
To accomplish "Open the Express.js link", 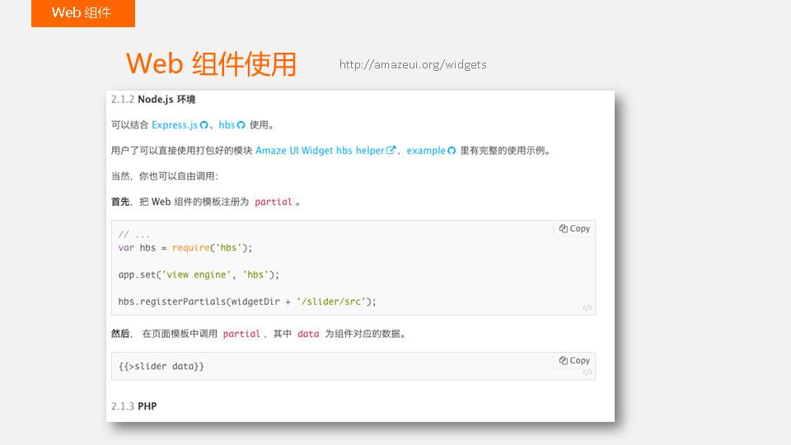I will [174, 125].
